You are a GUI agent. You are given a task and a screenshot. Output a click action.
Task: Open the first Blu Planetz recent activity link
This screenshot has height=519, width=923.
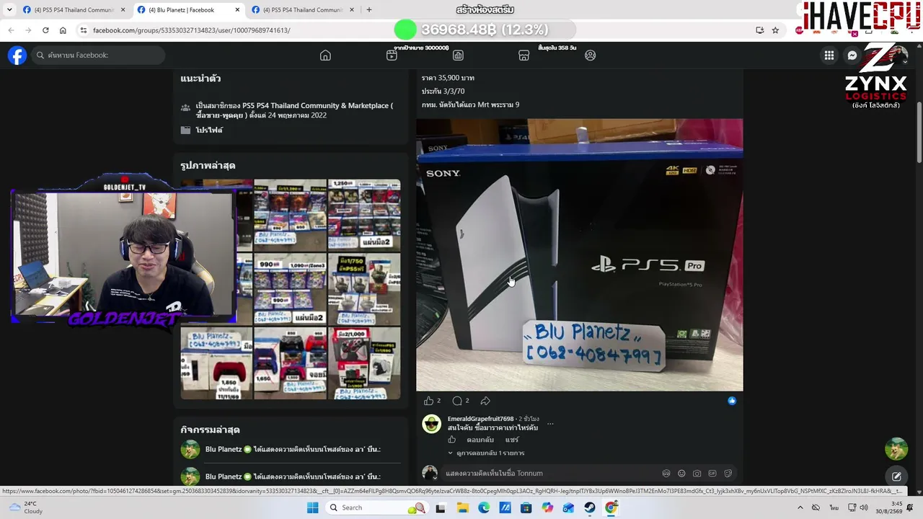tap(293, 449)
